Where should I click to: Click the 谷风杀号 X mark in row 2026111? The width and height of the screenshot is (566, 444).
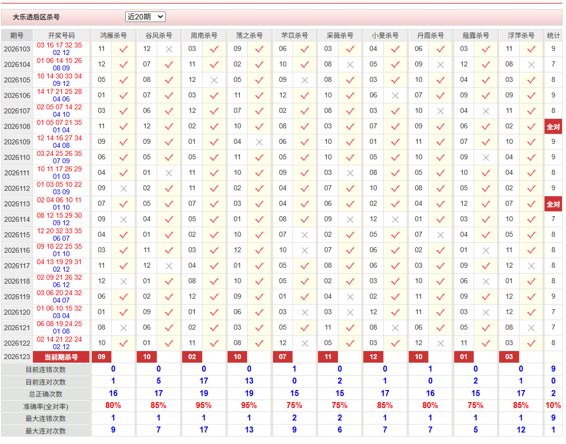tap(169, 173)
